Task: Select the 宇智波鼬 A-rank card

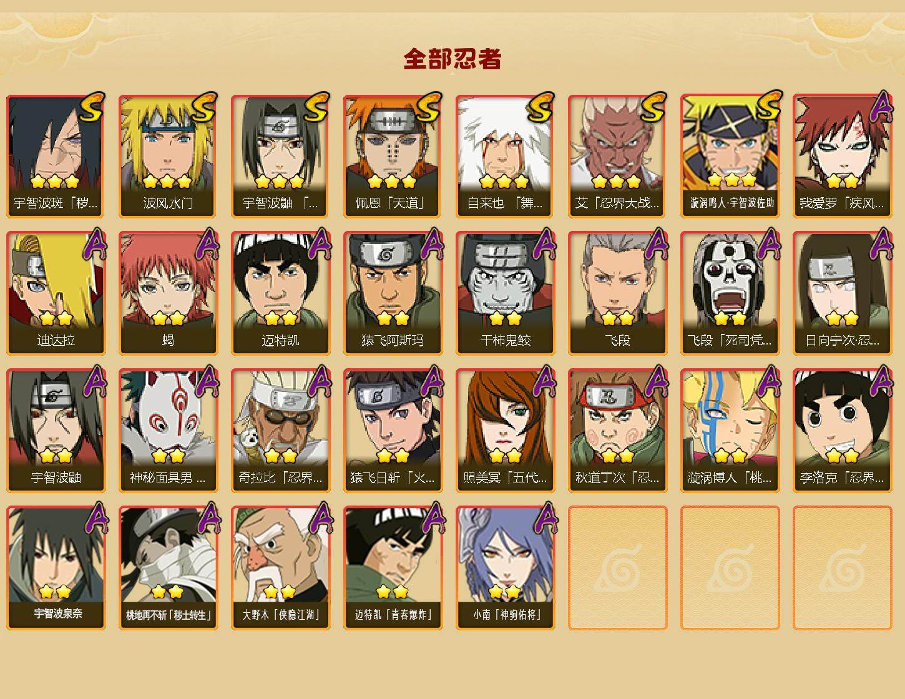Action: point(56,431)
